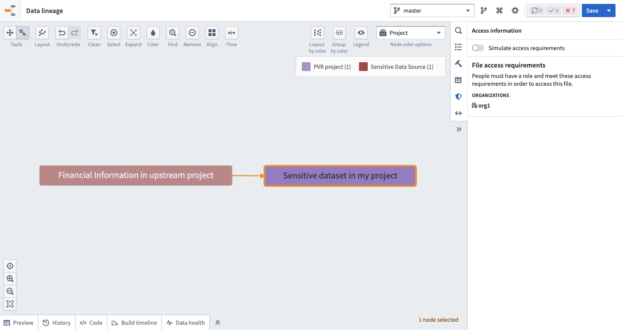Screen dimensions: 622x330
Task: Open the master branch dropdown
Action: (x=432, y=10)
